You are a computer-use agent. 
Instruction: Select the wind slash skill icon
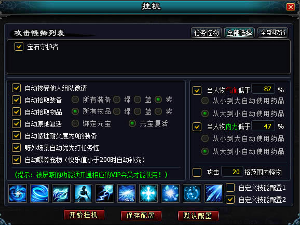61,193
